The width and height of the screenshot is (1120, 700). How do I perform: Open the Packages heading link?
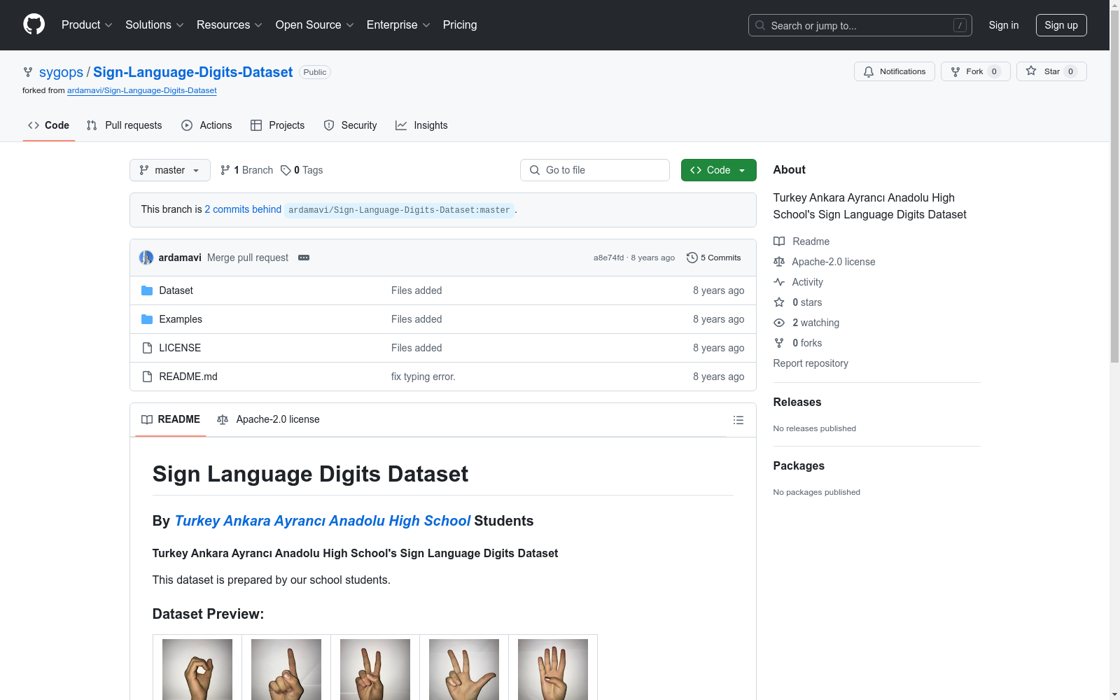[799, 465]
